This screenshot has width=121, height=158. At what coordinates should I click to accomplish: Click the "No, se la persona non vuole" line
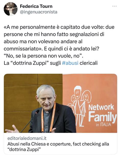(x=43, y=56)
